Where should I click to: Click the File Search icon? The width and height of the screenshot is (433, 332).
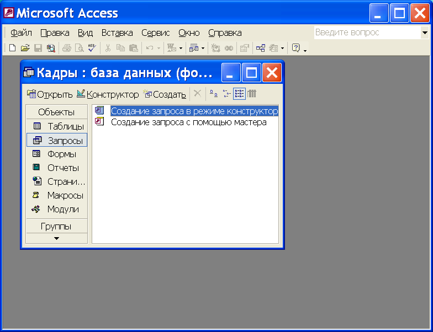[51, 49]
